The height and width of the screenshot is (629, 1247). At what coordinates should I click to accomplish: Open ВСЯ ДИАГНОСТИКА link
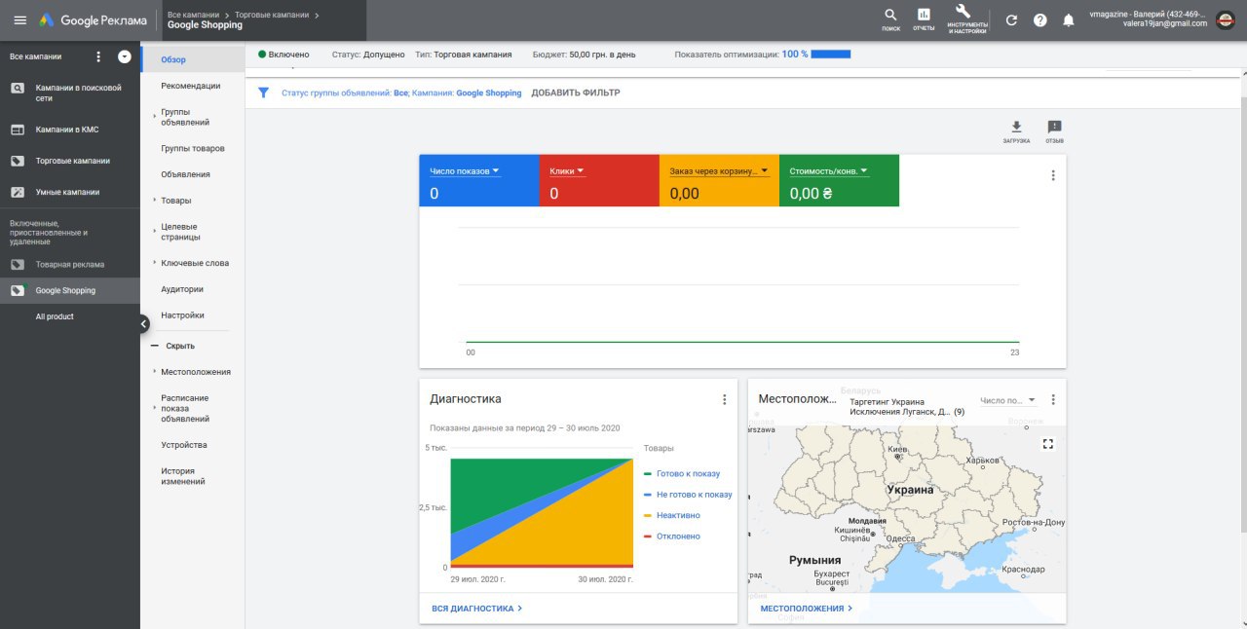(x=477, y=609)
